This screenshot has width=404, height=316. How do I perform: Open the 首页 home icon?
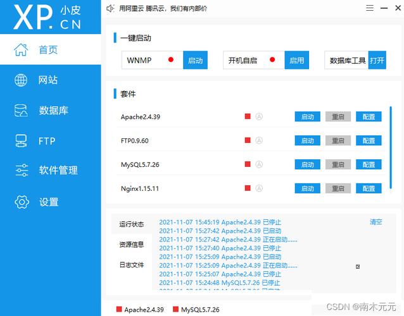pos(21,50)
